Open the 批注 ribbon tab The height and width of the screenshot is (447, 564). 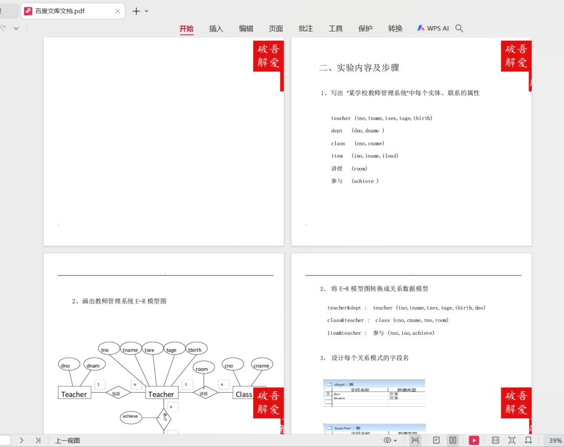tap(305, 28)
